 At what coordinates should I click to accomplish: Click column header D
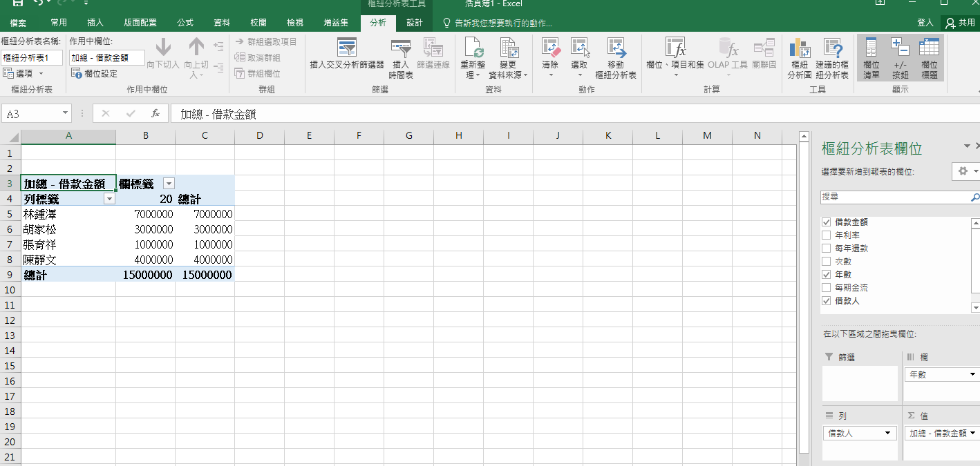tap(260, 136)
